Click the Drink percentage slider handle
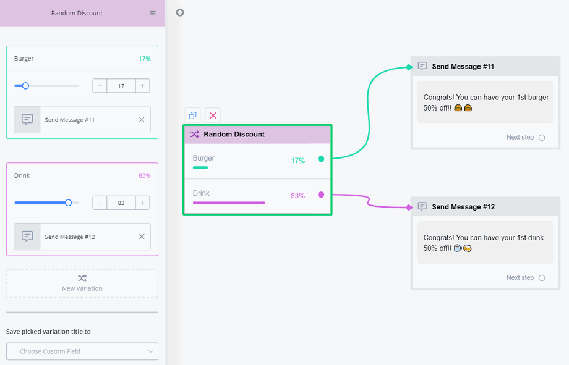Image resolution: width=569 pixels, height=365 pixels. click(68, 203)
